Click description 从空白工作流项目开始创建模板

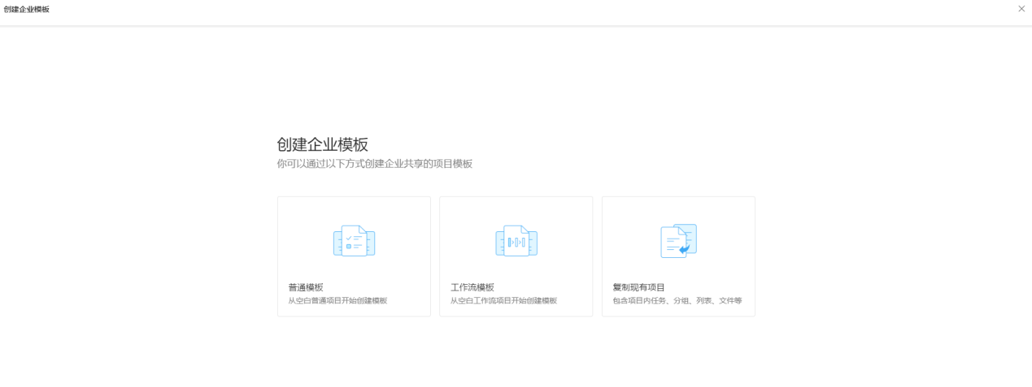coord(503,301)
